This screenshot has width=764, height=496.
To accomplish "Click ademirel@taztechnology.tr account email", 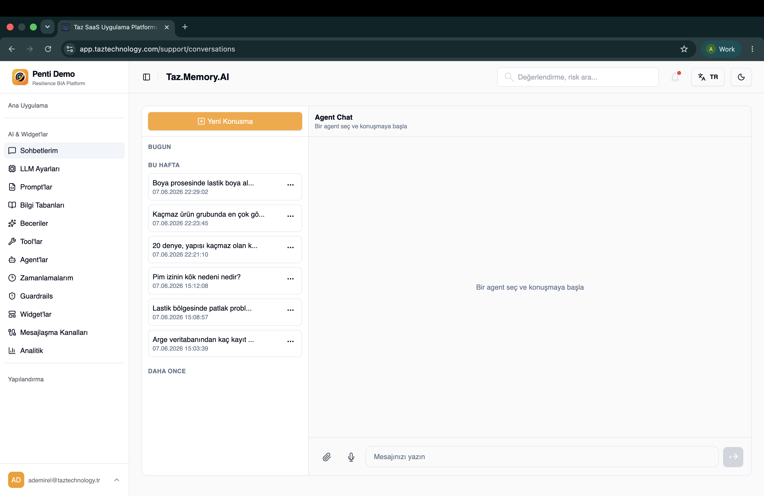I will 64,480.
